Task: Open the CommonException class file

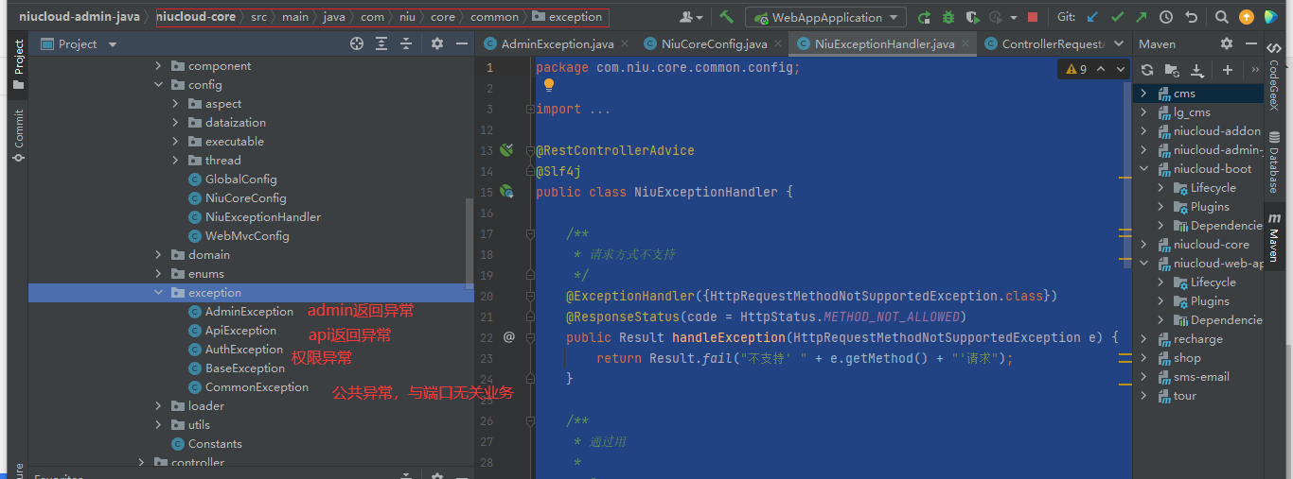Action: coord(257,387)
